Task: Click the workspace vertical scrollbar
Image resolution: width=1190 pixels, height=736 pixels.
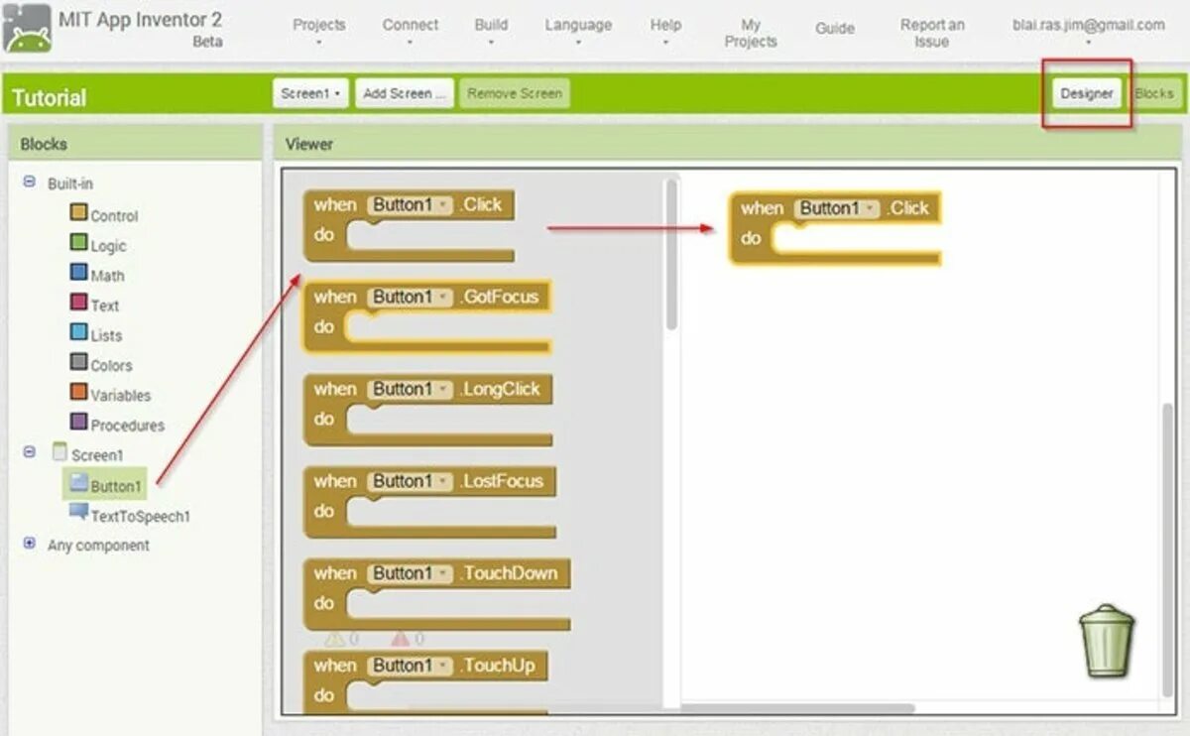Action: click(1168, 552)
